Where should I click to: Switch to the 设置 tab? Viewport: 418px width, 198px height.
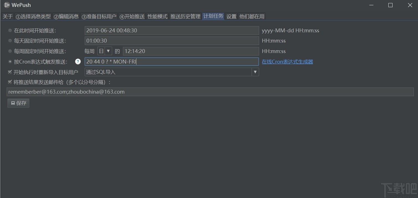[x=231, y=16]
